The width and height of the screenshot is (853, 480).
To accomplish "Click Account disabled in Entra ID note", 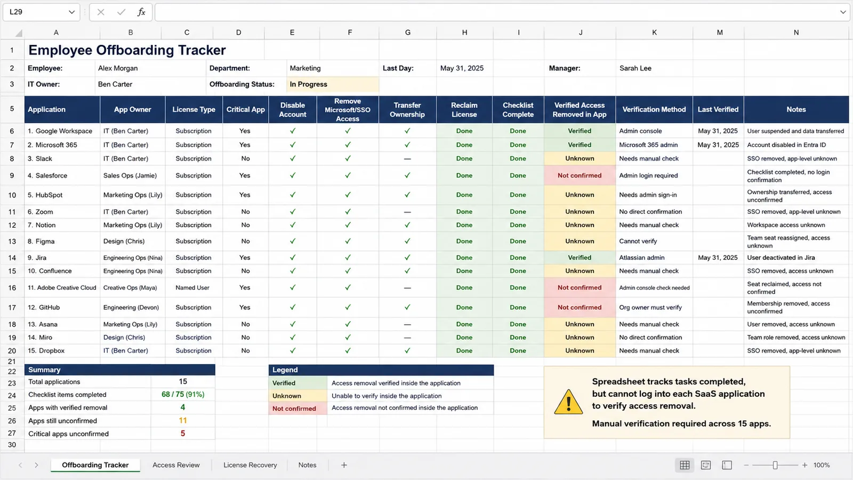I will 796,145.
